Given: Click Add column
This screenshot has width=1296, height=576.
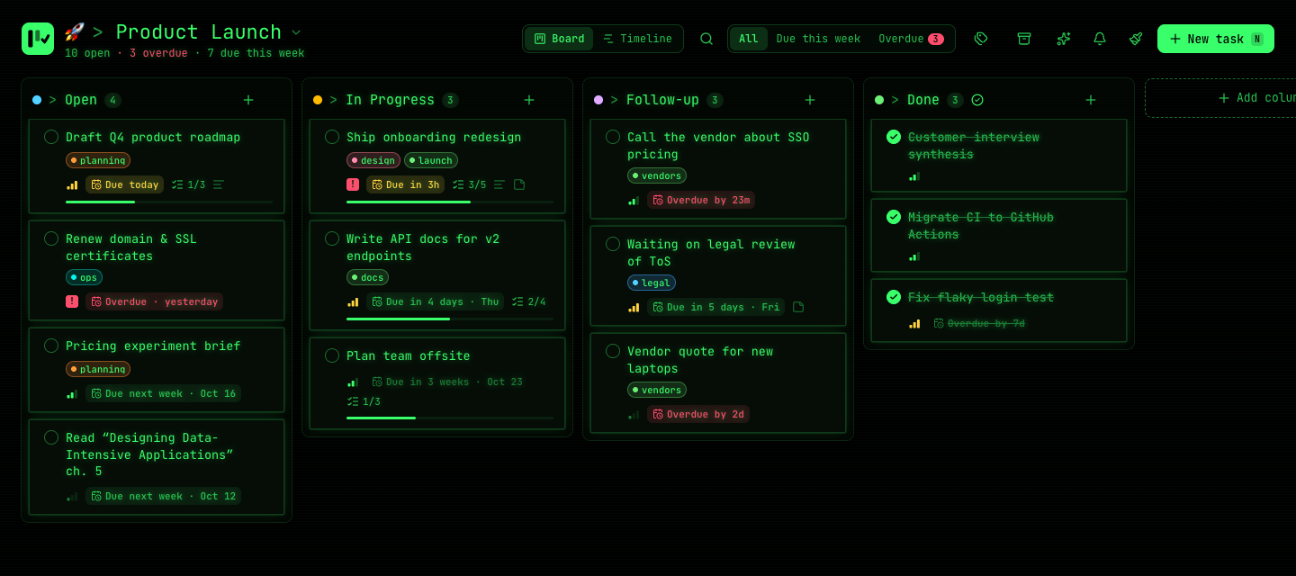Looking at the screenshot, I should (1222, 98).
